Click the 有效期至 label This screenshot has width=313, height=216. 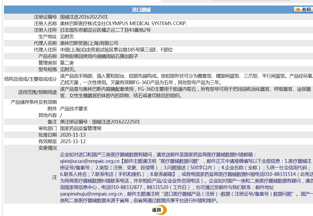(x=47, y=142)
